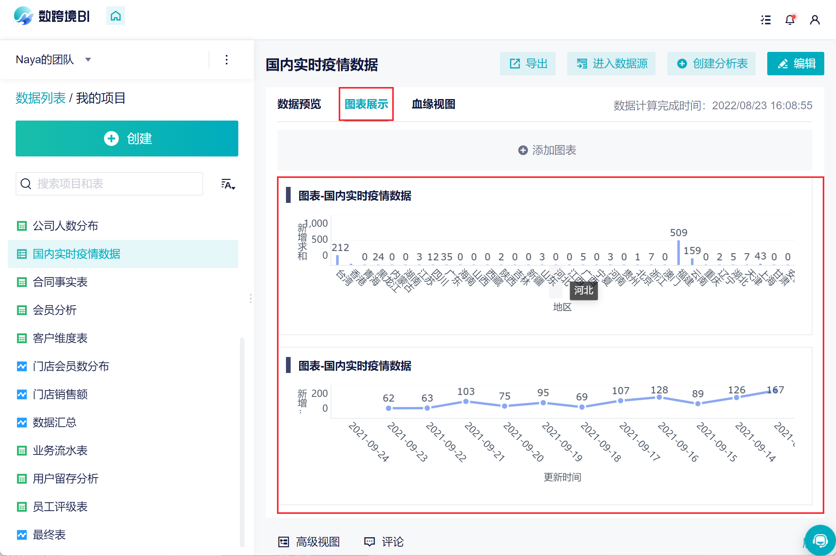This screenshot has width=836, height=556.
Task: Open notifications bell
Action: pyautogui.click(x=790, y=20)
